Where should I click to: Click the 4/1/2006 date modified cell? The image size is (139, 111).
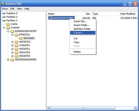point(129,18)
